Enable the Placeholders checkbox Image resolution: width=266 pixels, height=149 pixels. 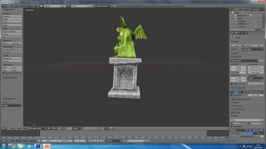[231, 126]
